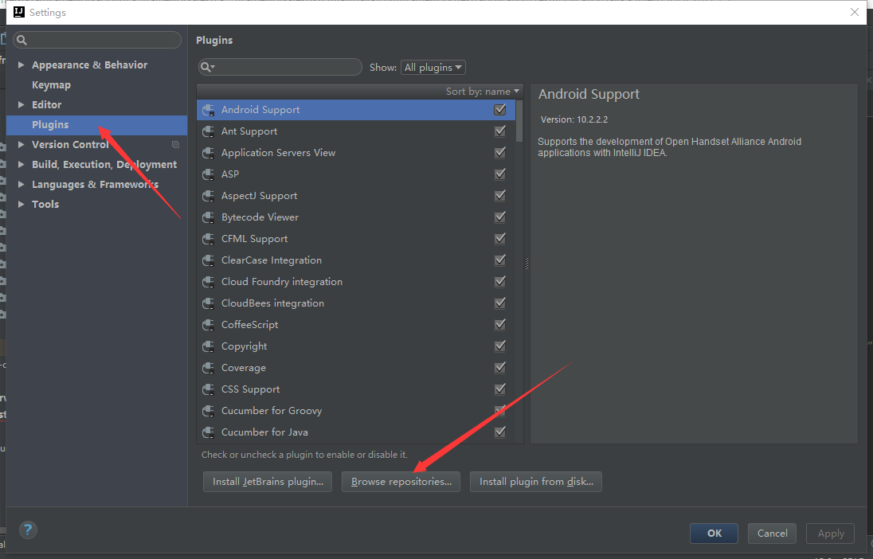Click the ClearCase Integration plugin icon
Viewport: 873px width, 559px height.
pyautogui.click(x=208, y=260)
